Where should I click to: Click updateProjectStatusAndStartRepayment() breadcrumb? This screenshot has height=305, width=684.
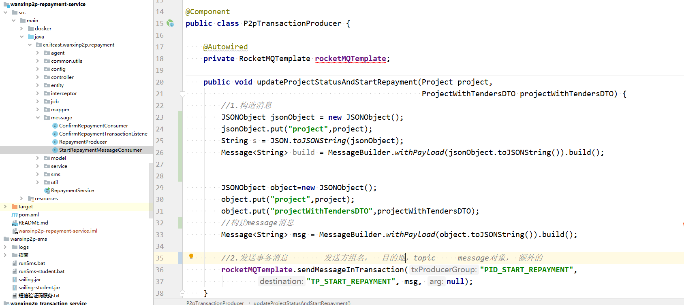point(302,303)
